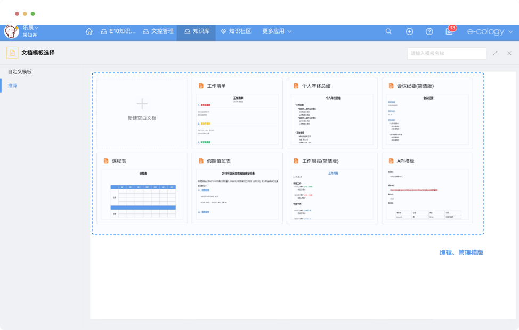
Task: Click the expand fullscreen arrows icon
Action: [496, 53]
